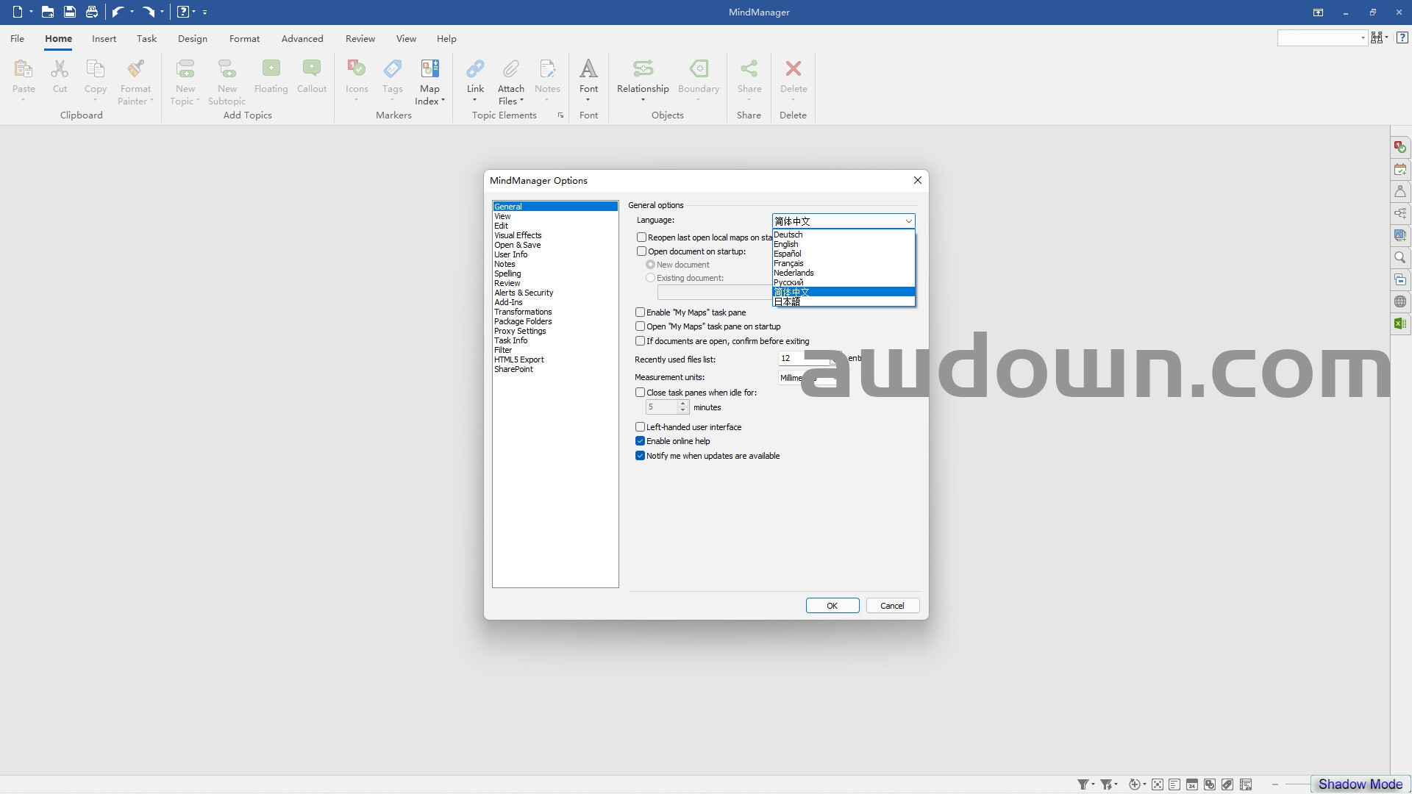
Task: Click the Attach Files paperclip icon
Action: [x=510, y=70]
